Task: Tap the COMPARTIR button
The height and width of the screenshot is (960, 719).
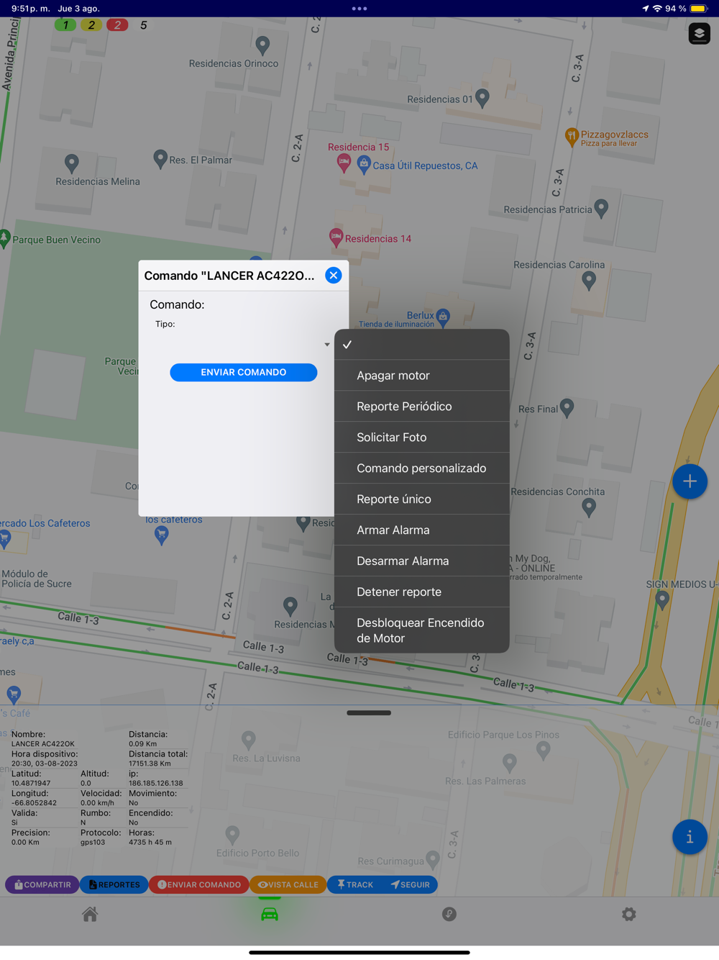Action: pos(42,884)
